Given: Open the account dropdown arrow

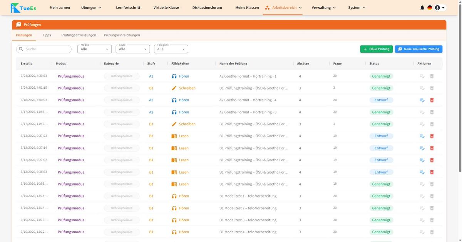Looking at the screenshot, I should 443,8.
